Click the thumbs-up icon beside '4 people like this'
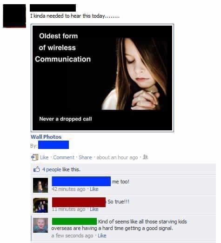Screen dimensions: 221x243 [37, 169]
